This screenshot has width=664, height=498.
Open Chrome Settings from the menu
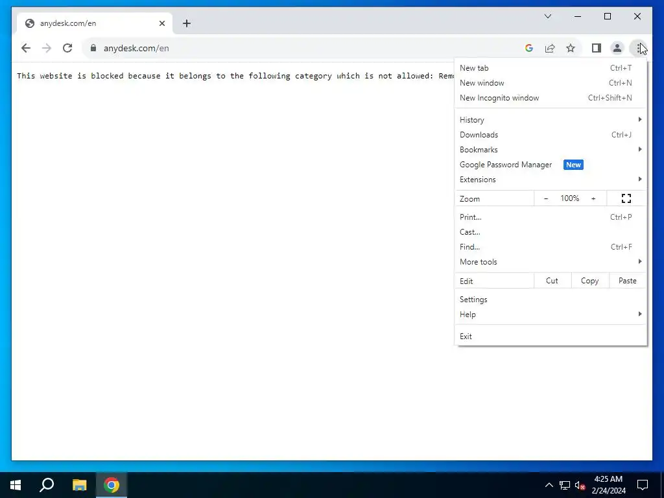click(551, 300)
